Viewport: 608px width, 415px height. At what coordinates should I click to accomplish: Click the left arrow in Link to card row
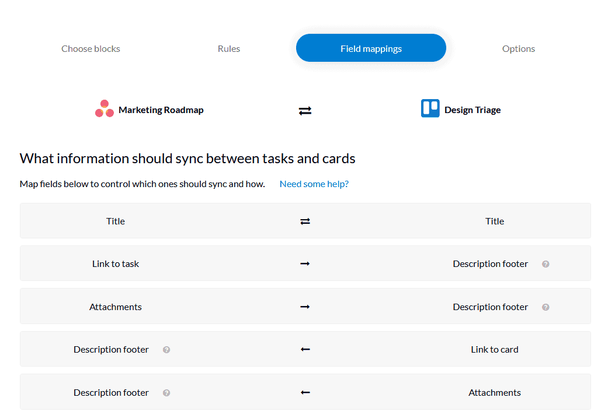point(305,349)
